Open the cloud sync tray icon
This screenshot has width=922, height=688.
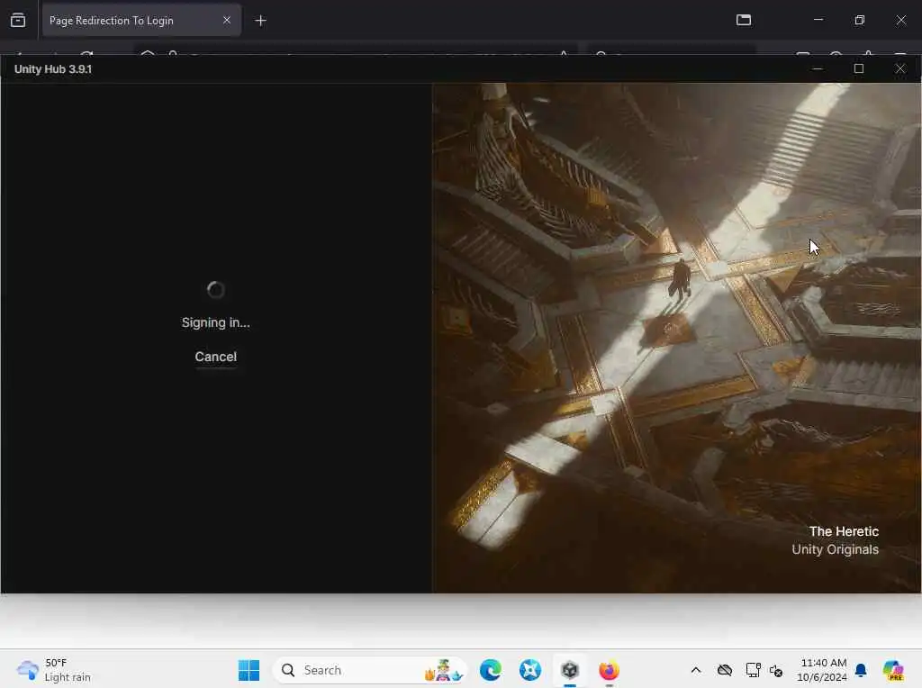pos(725,670)
